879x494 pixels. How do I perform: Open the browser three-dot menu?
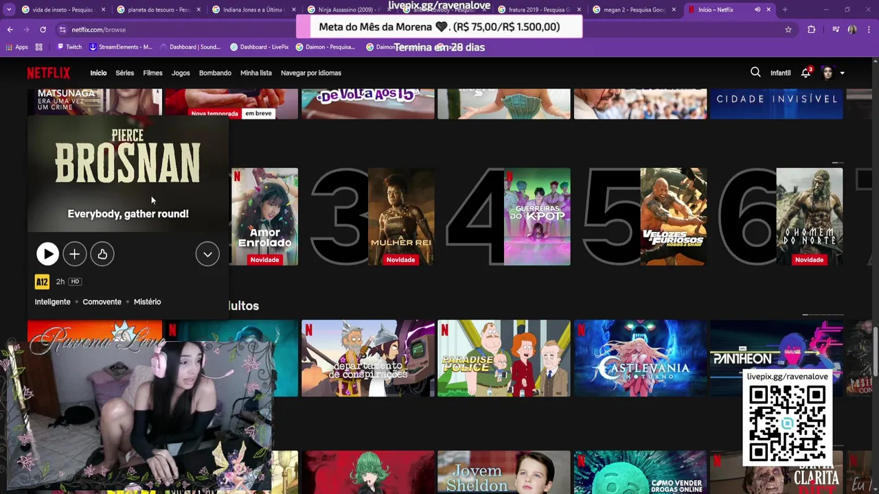tap(869, 30)
